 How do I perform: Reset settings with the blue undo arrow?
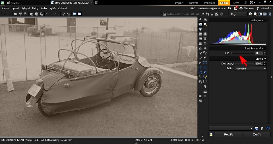pos(268,128)
